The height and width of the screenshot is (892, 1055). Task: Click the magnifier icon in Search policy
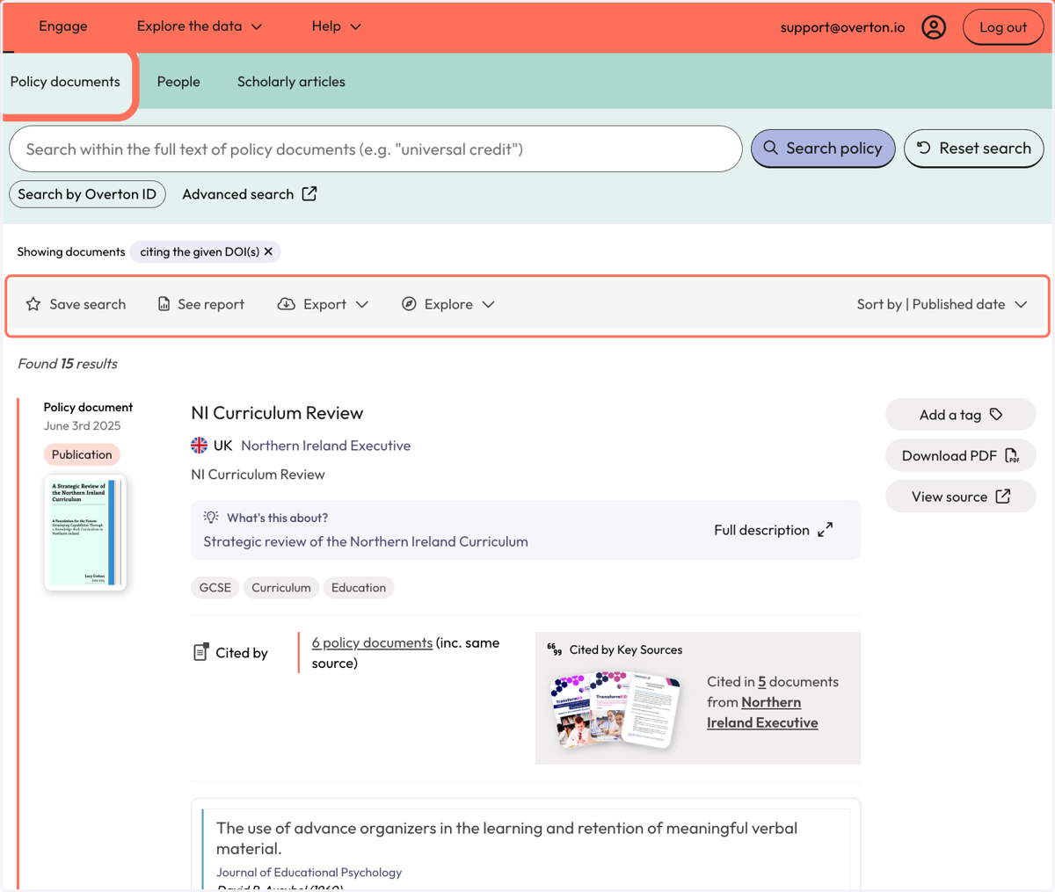pos(771,148)
